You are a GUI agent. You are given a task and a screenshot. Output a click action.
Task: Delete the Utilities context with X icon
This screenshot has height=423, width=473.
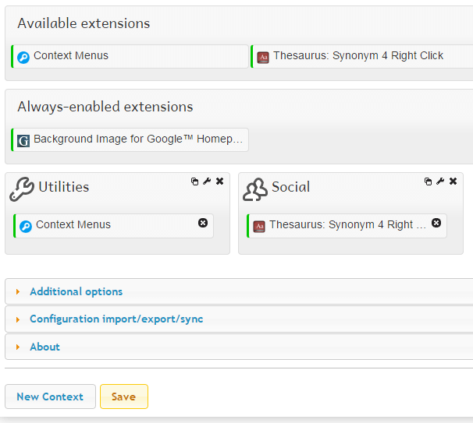point(219,182)
